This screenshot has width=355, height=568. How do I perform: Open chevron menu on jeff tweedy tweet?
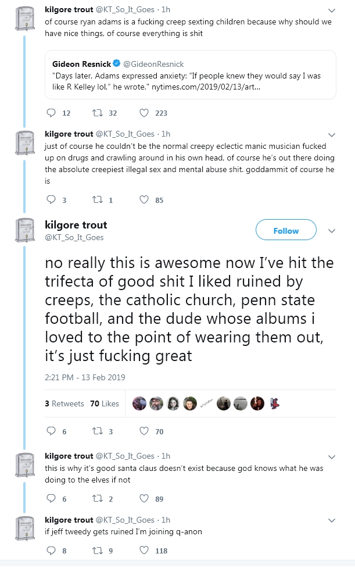332,520
